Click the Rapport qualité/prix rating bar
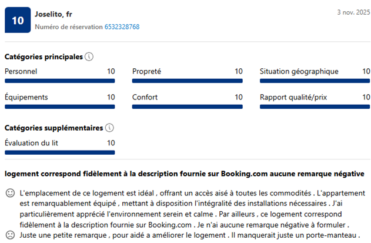 (x=315, y=106)
